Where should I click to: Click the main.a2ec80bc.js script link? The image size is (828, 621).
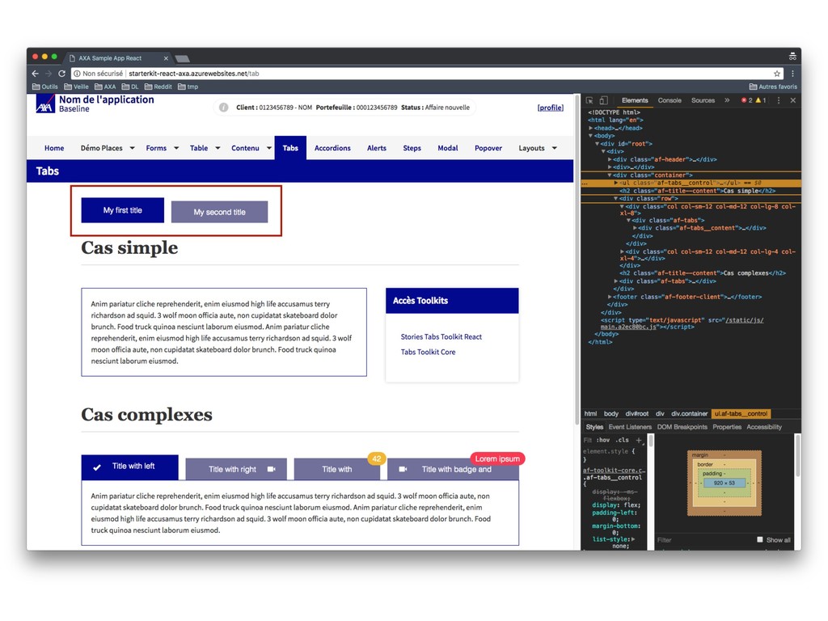coord(628,327)
